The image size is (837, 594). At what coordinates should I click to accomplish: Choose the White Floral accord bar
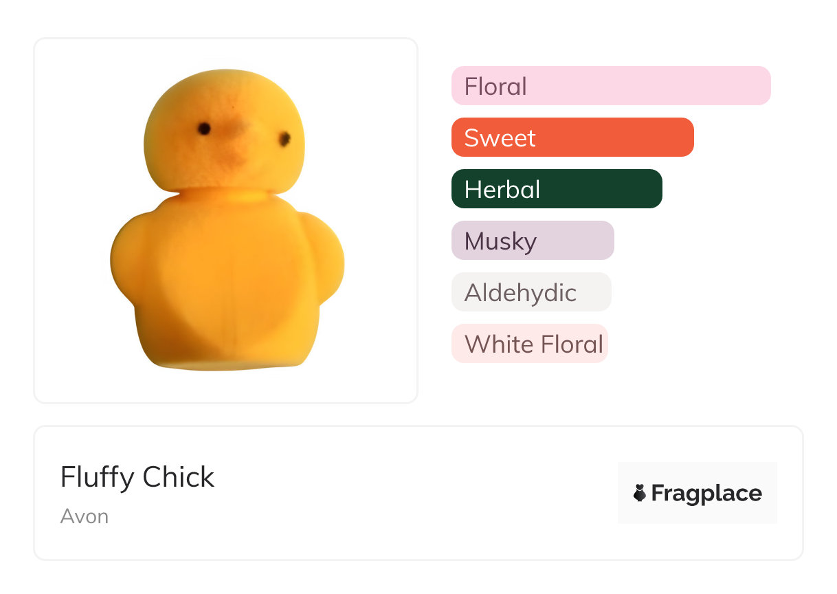(530, 344)
